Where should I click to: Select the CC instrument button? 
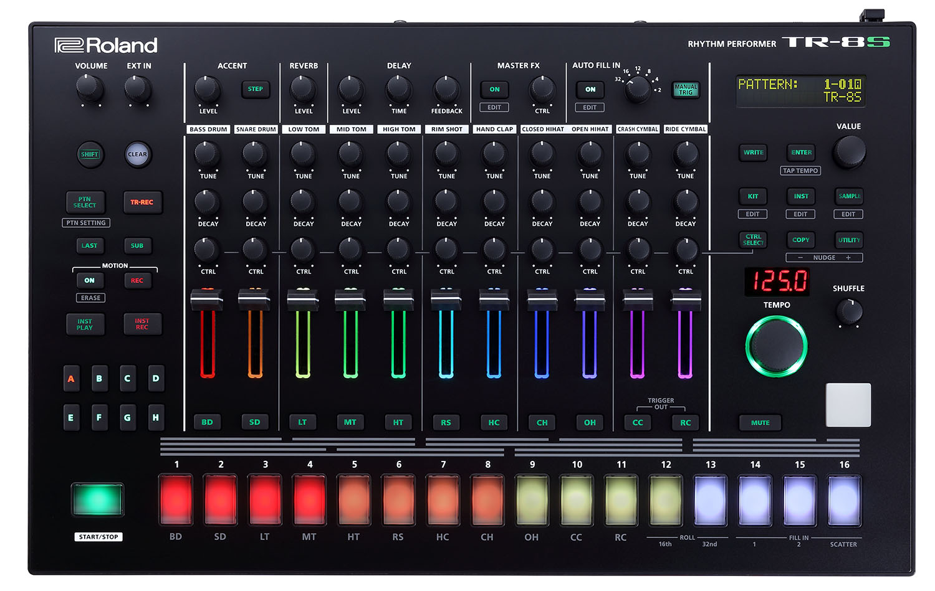pyautogui.click(x=638, y=422)
